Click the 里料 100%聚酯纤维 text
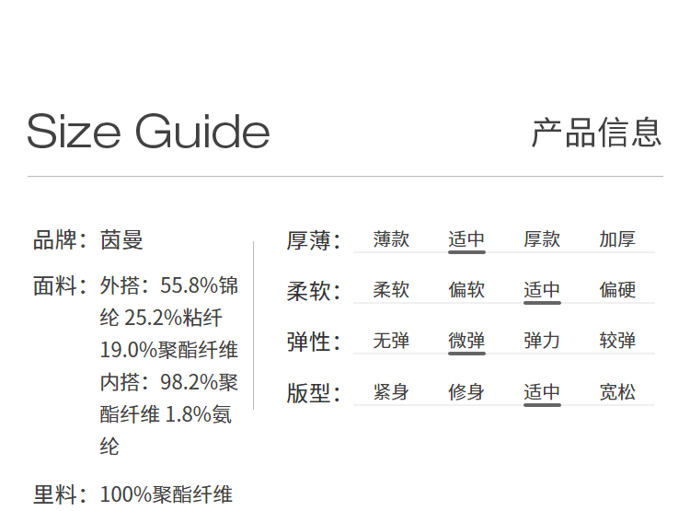Viewport: 690px width, 511px height. point(166,494)
